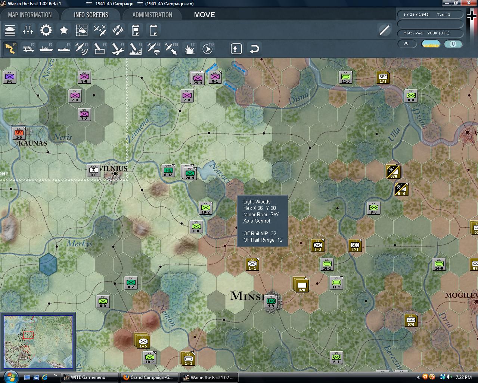478x383 pixels.
Task: Select F4 amphibious ship mode
Action: pos(64,49)
